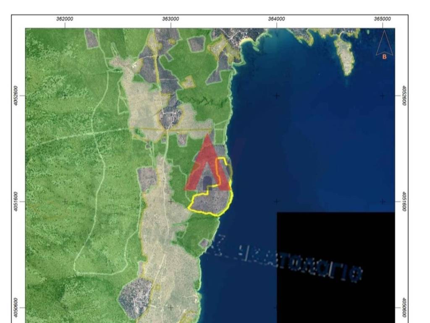Select the yellow-outlined parcel near the coast

[212, 203]
